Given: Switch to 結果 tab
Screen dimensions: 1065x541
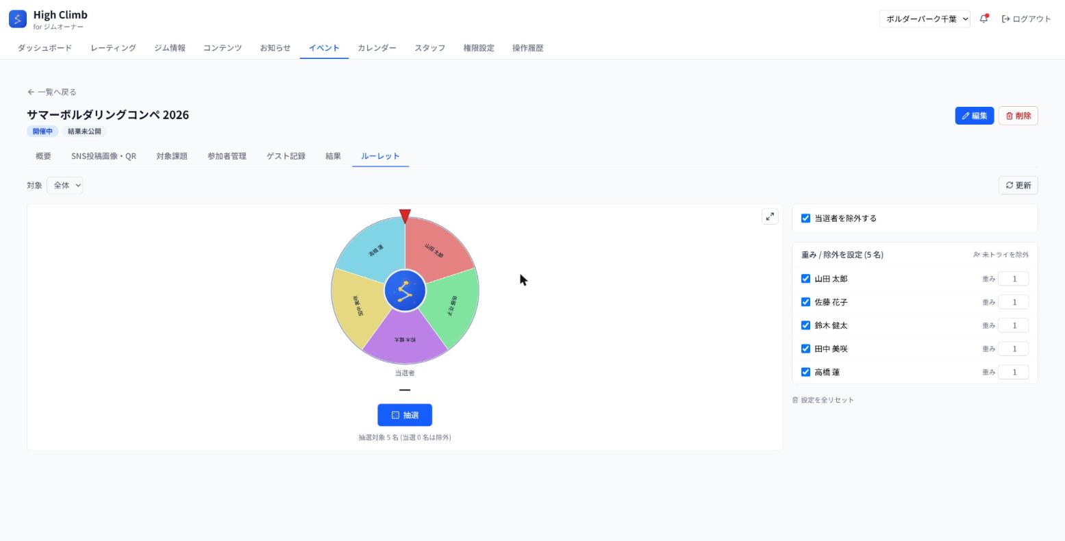Looking at the screenshot, I should pos(333,156).
